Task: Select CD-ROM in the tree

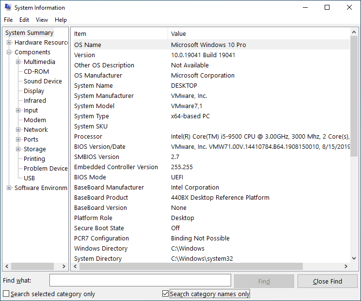Action: pos(36,71)
